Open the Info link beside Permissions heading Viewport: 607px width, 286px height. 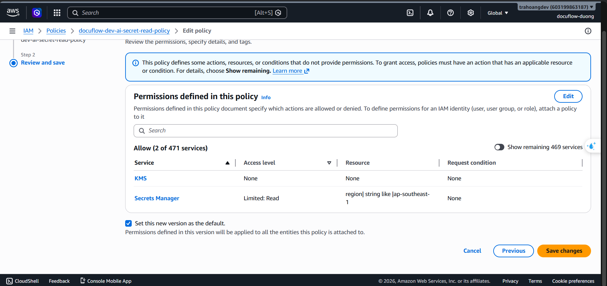[266, 98]
